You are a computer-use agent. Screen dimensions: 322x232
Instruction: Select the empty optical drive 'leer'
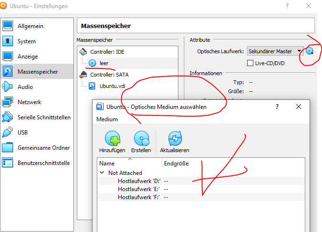(132, 63)
